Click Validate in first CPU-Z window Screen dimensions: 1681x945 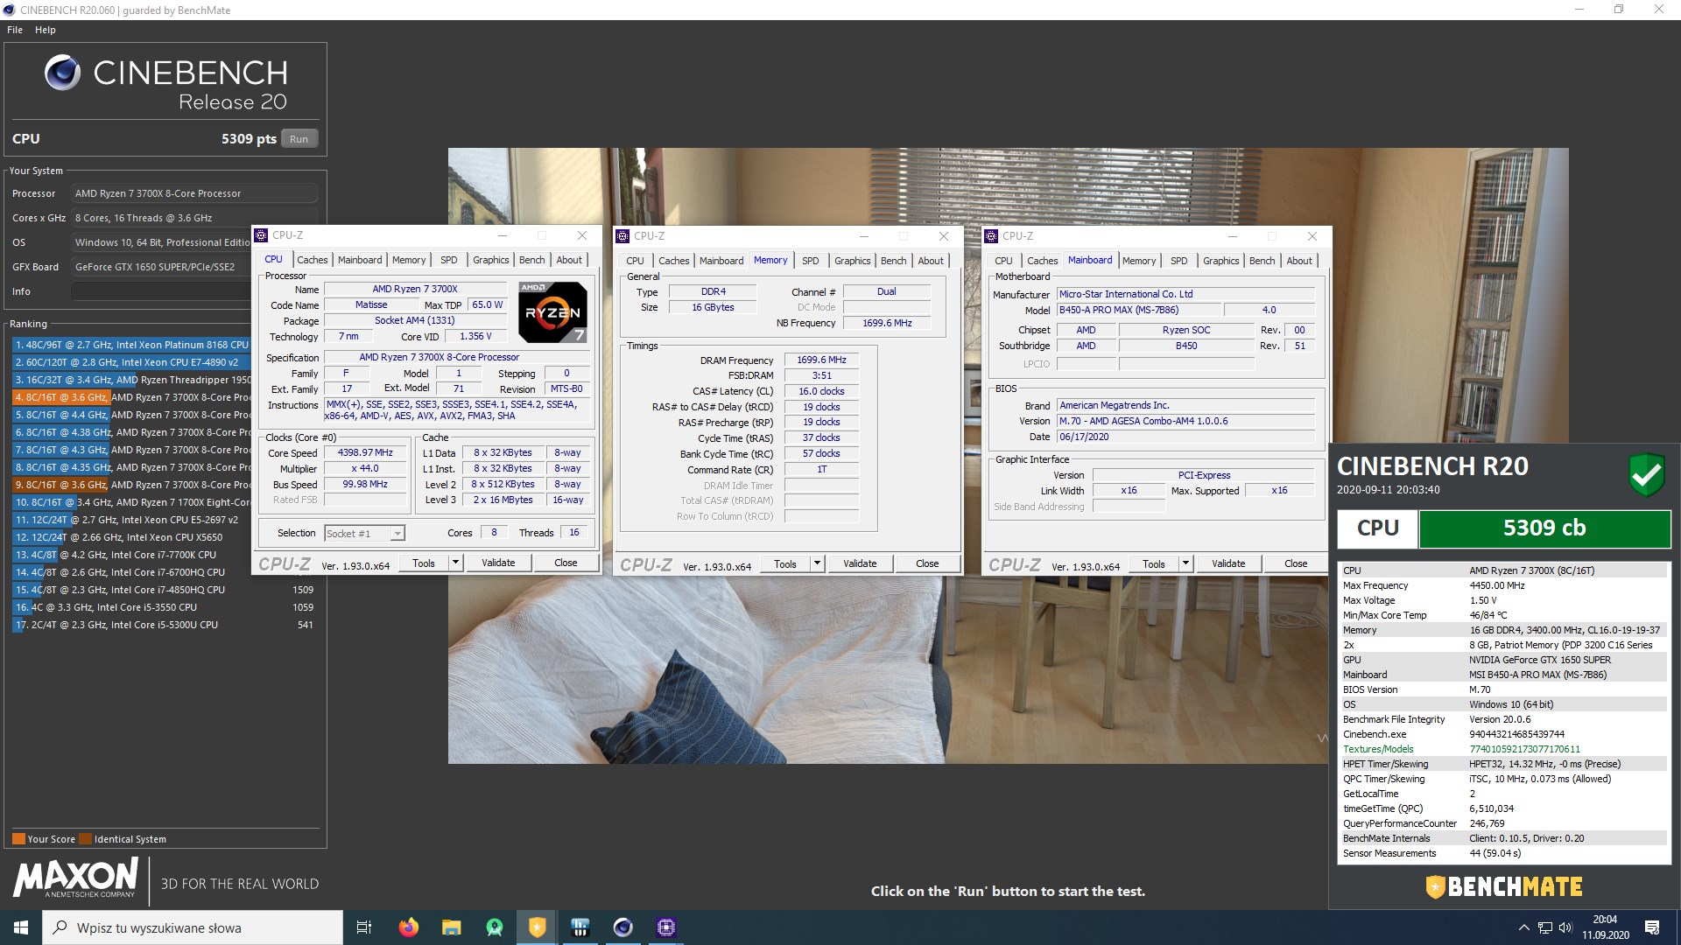click(498, 563)
